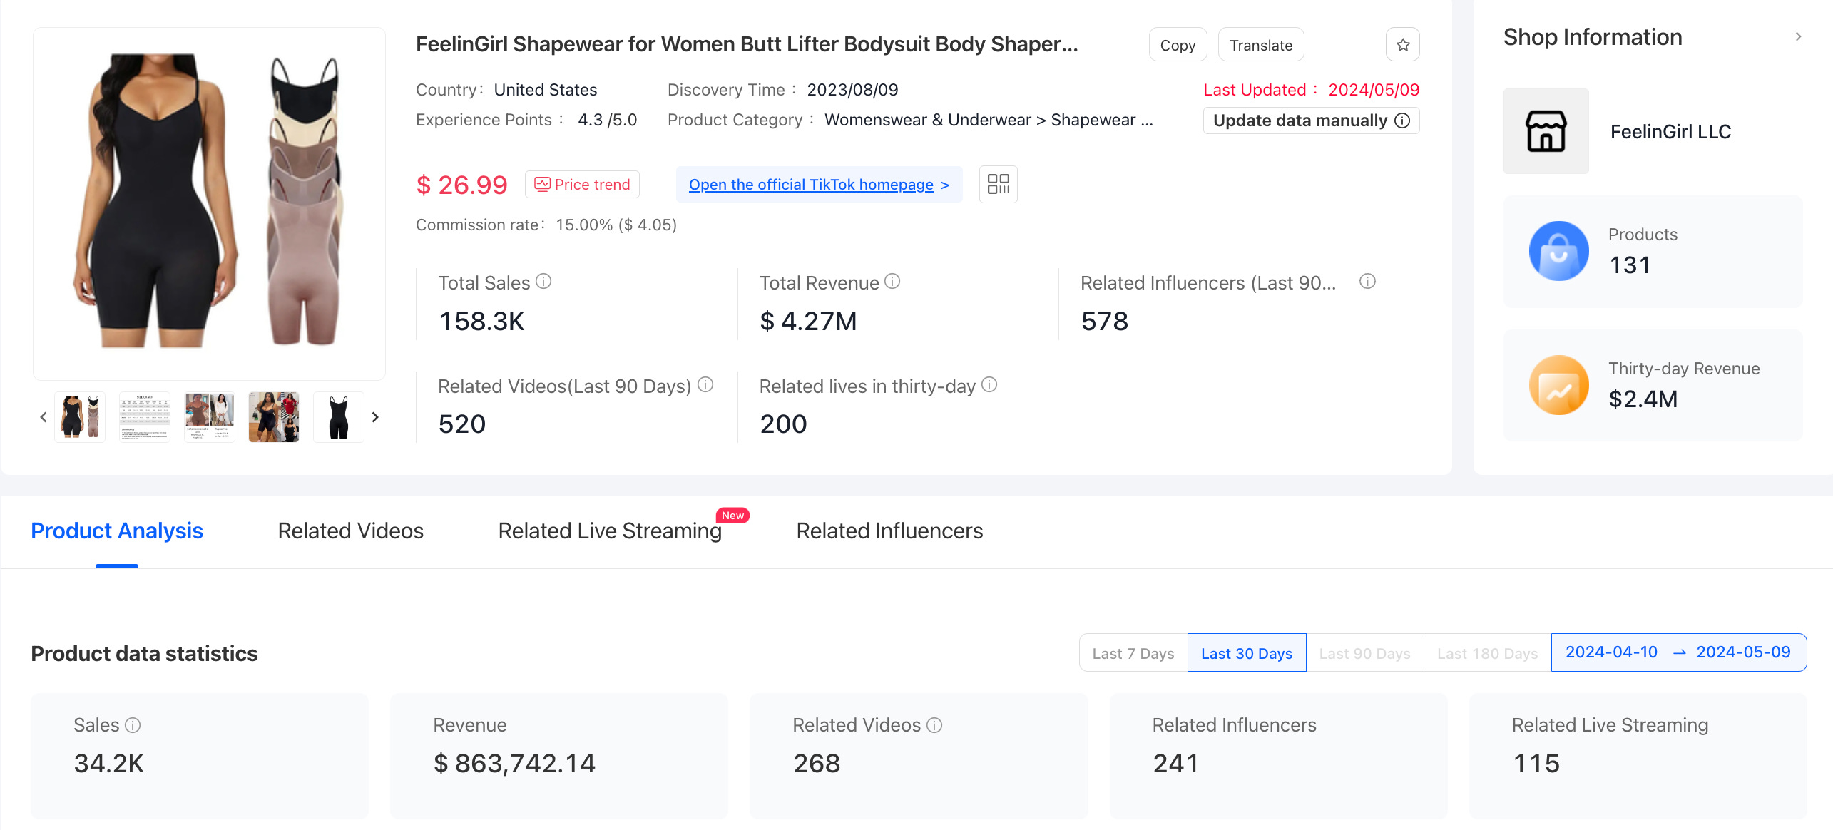Select the size chart thumbnail

click(145, 417)
